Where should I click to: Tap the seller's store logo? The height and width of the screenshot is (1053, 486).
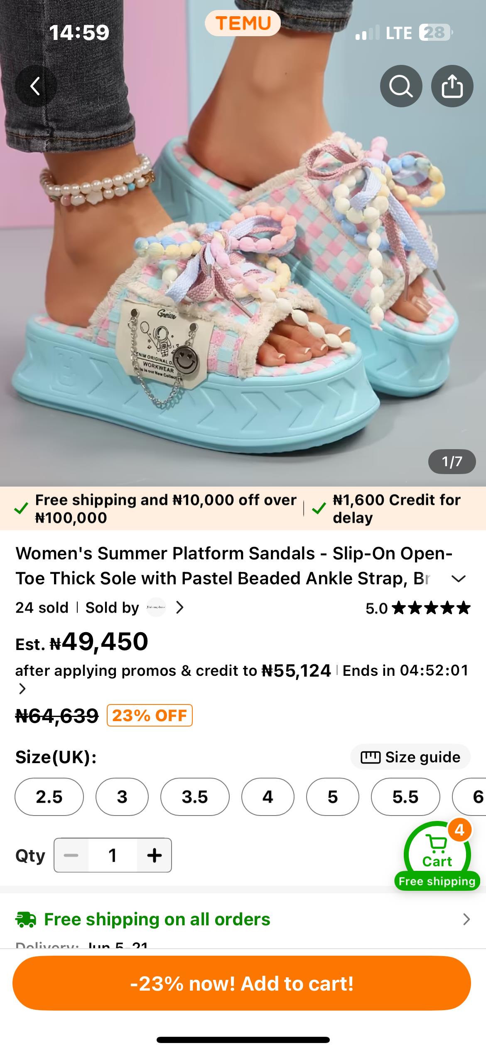click(x=156, y=608)
